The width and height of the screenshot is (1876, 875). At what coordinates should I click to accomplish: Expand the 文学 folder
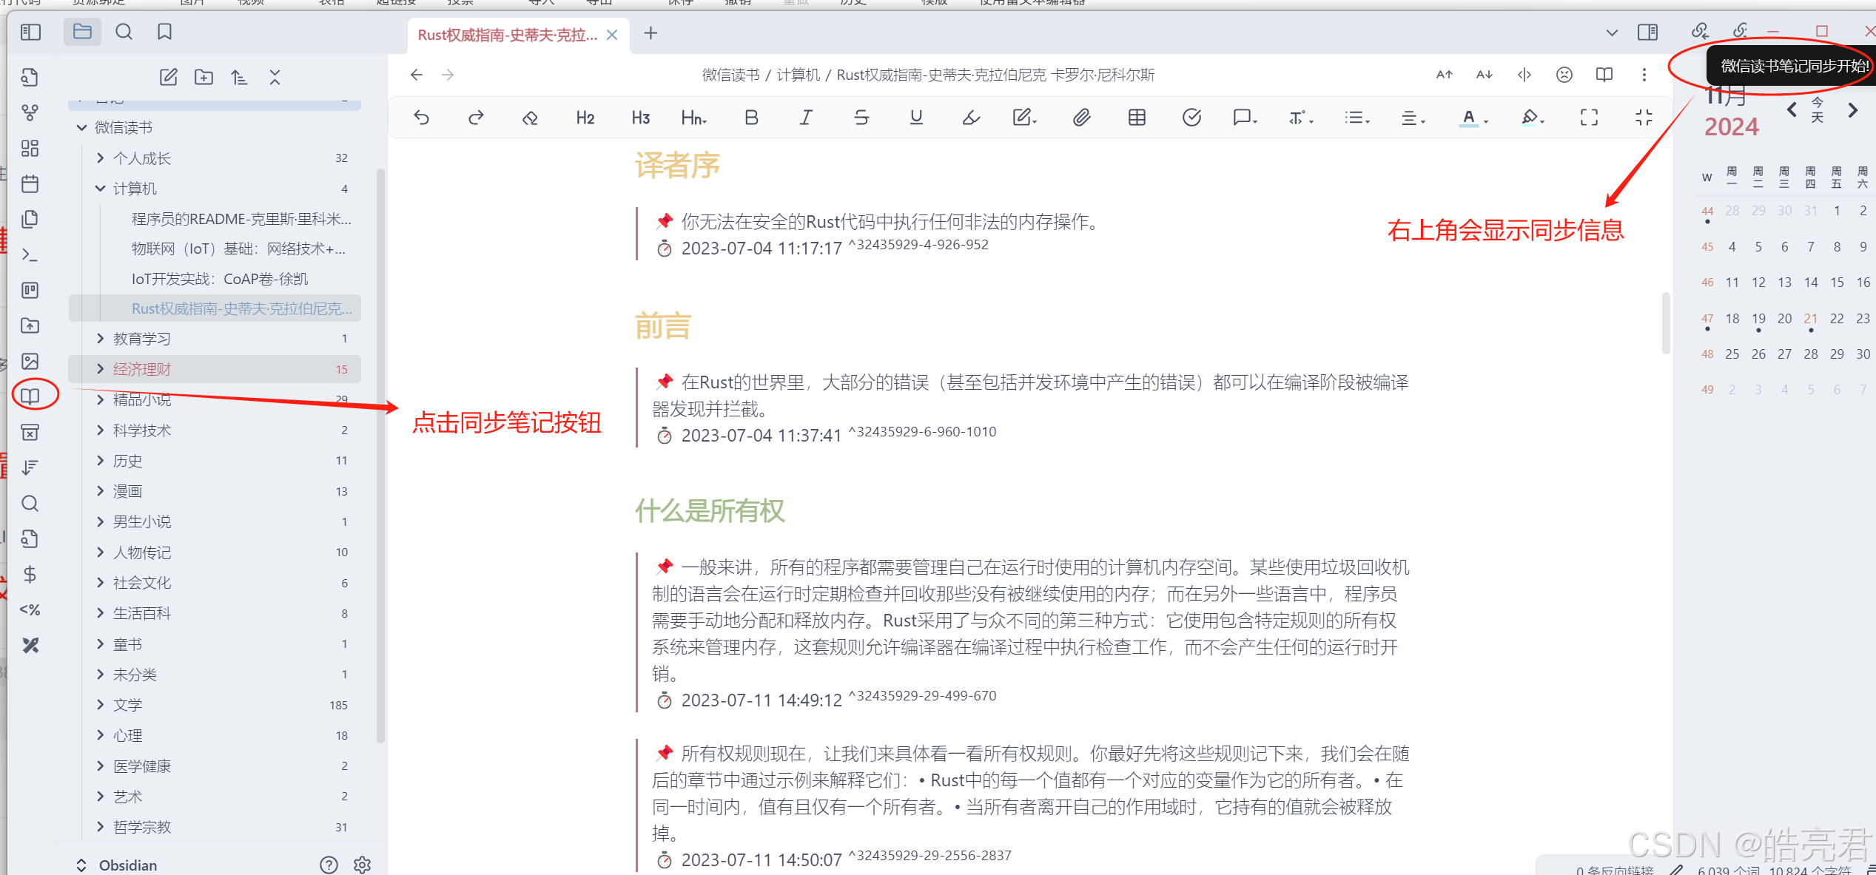[x=101, y=705]
